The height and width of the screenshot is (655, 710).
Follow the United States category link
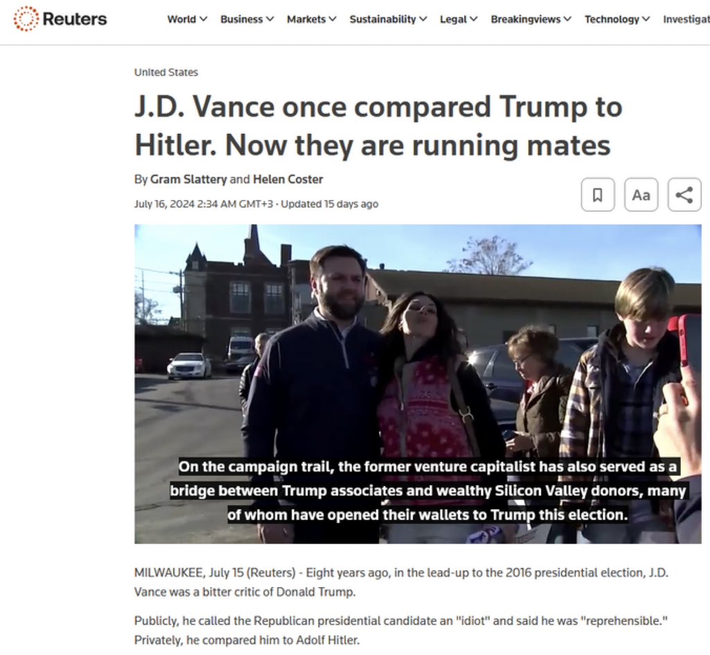click(166, 72)
